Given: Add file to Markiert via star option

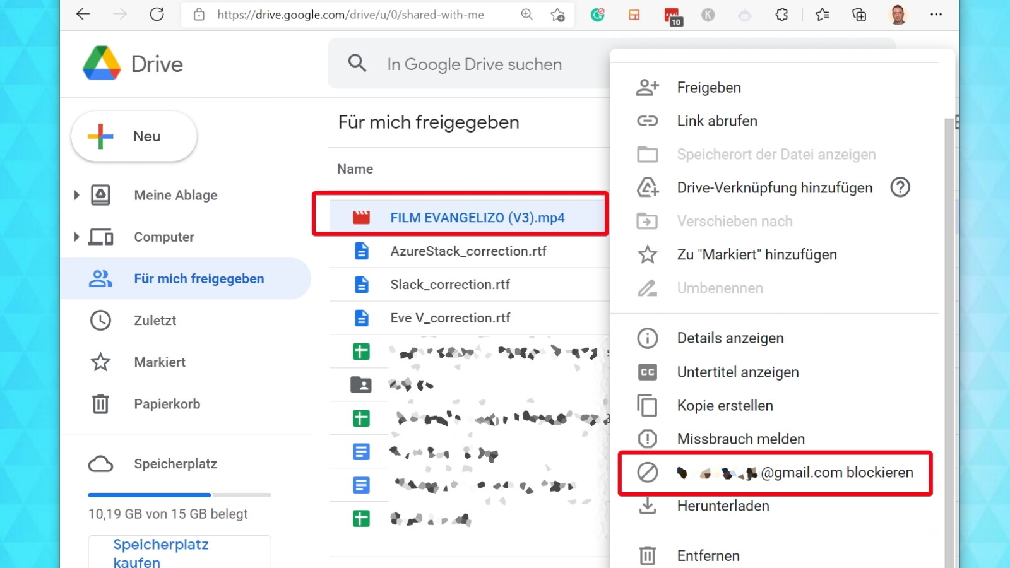Looking at the screenshot, I should 756,254.
